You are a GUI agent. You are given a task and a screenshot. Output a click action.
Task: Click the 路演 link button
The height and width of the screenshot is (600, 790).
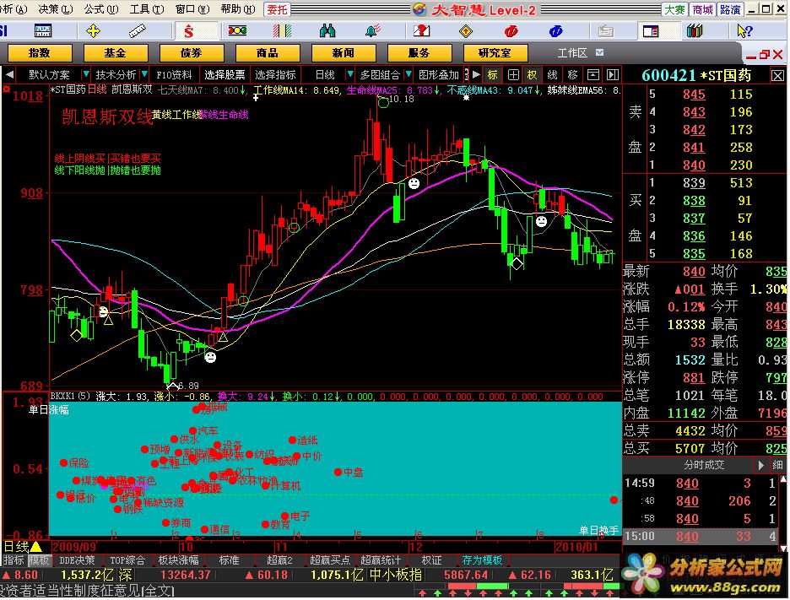(730, 9)
